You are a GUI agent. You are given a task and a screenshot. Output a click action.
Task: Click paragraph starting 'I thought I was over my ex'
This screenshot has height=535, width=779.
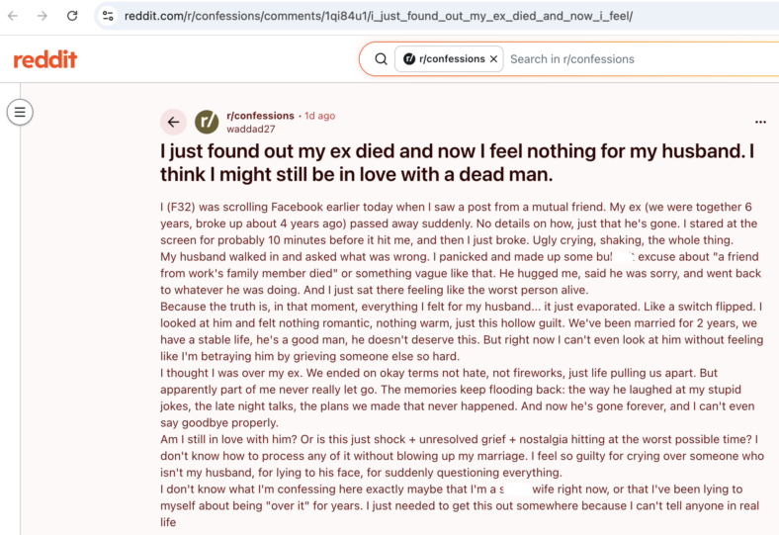(x=457, y=398)
